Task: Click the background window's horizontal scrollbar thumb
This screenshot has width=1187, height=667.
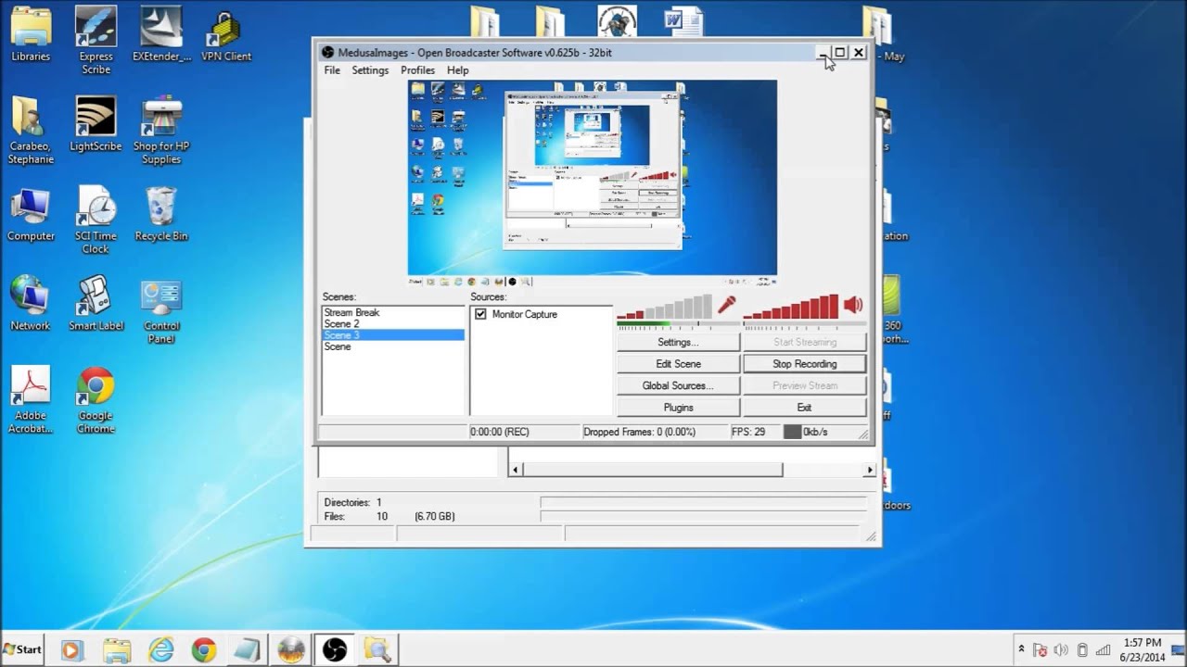Action: pos(653,470)
